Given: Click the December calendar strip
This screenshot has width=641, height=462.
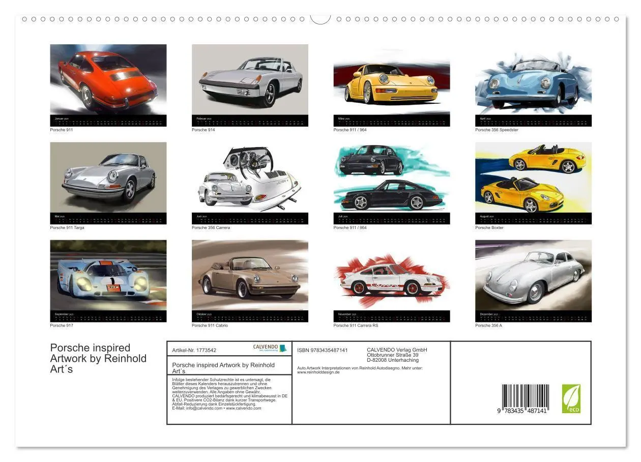Looking at the screenshot, I should point(533,316).
